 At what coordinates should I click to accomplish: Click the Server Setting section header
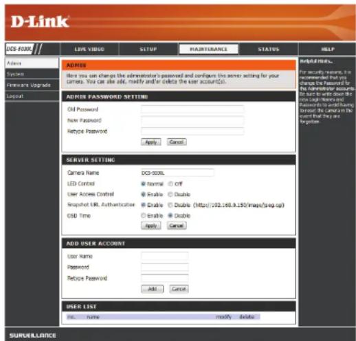[179, 160]
